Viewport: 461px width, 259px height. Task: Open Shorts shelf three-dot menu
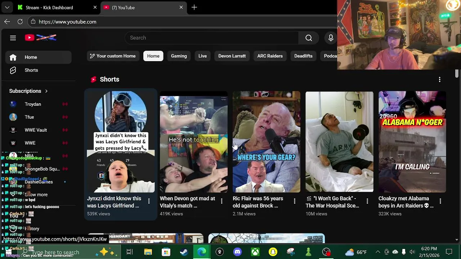click(x=439, y=79)
